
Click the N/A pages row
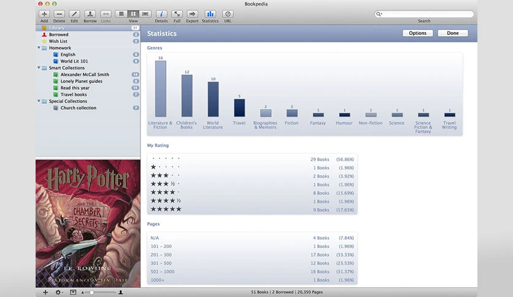tap(252, 238)
